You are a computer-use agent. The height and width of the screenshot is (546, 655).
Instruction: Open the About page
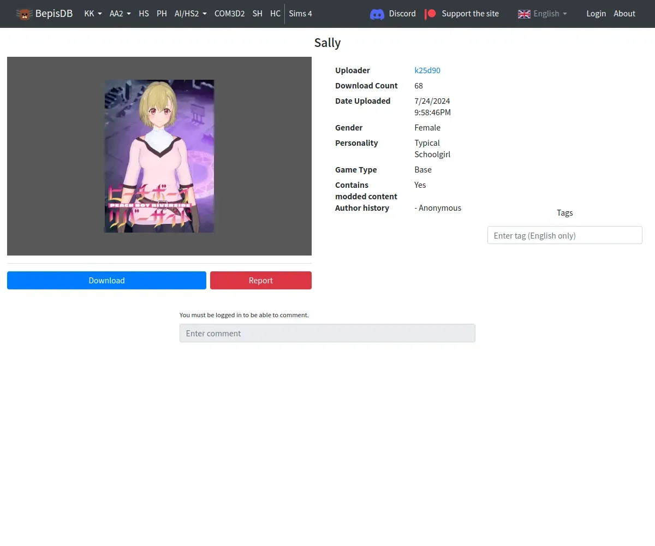pyautogui.click(x=624, y=14)
